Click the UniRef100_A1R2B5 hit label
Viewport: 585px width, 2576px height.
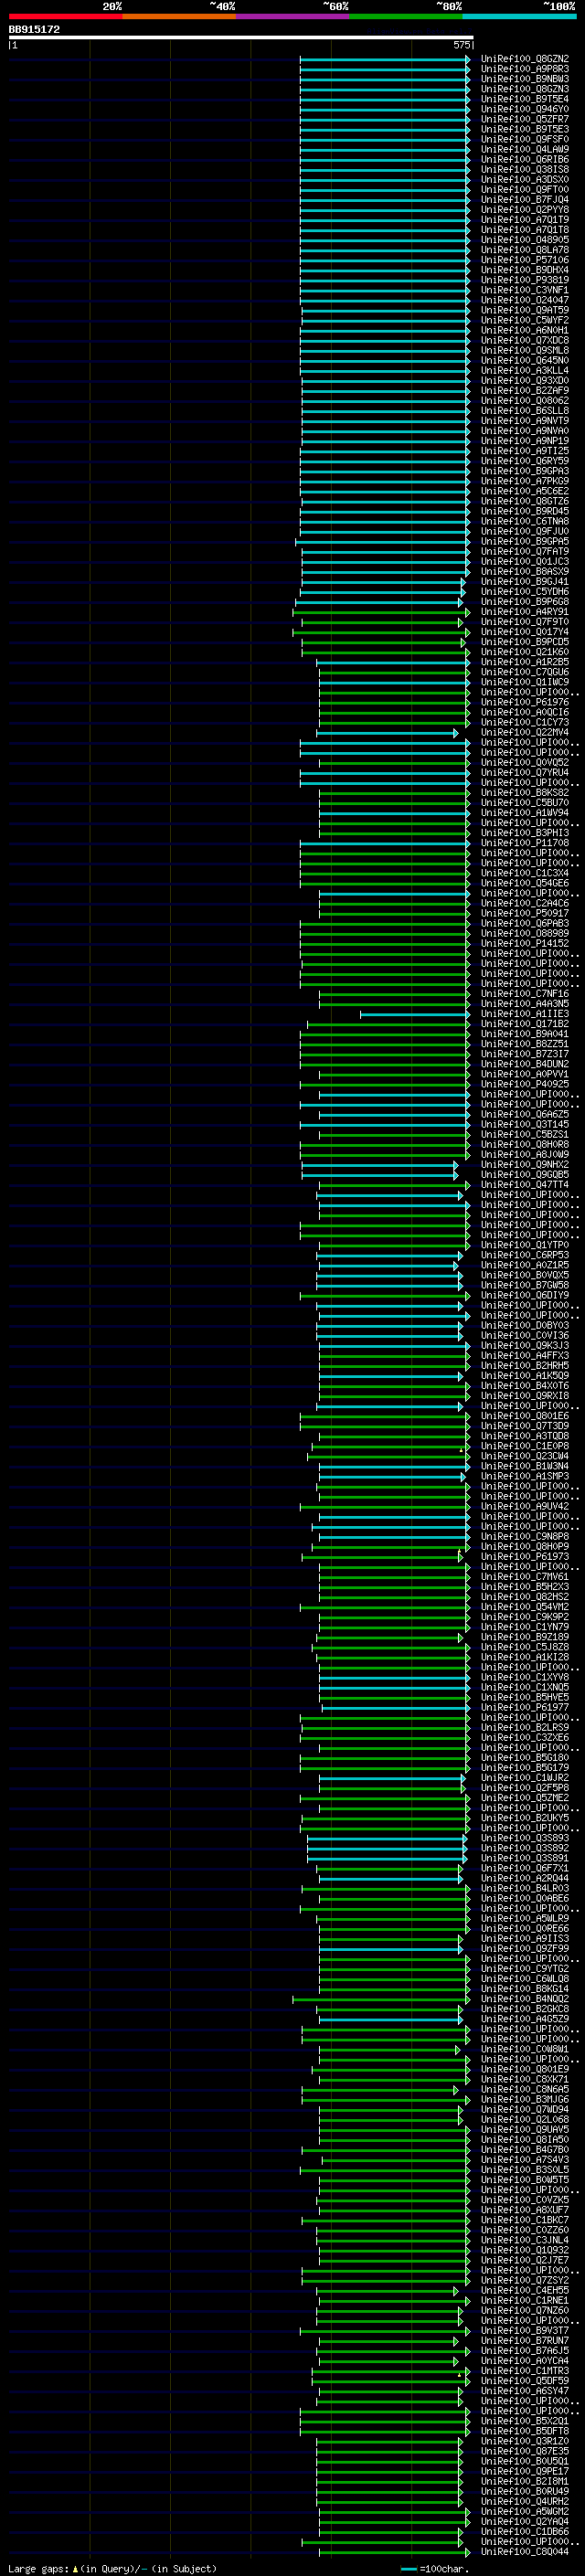pyautogui.click(x=524, y=662)
